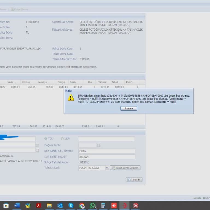The image size is (210, 210).
Task: Select the TCK radio button
Action: click(x=46, y=139)
